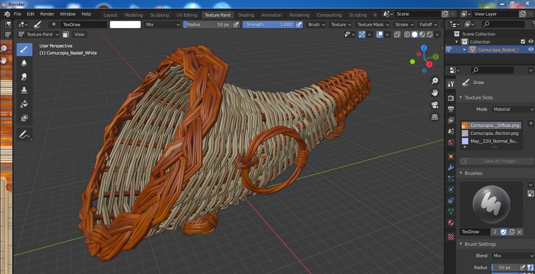This screenshot has width=535, height=274.
Task: Select the Clone stamp tool
Action: click(24, 90)
